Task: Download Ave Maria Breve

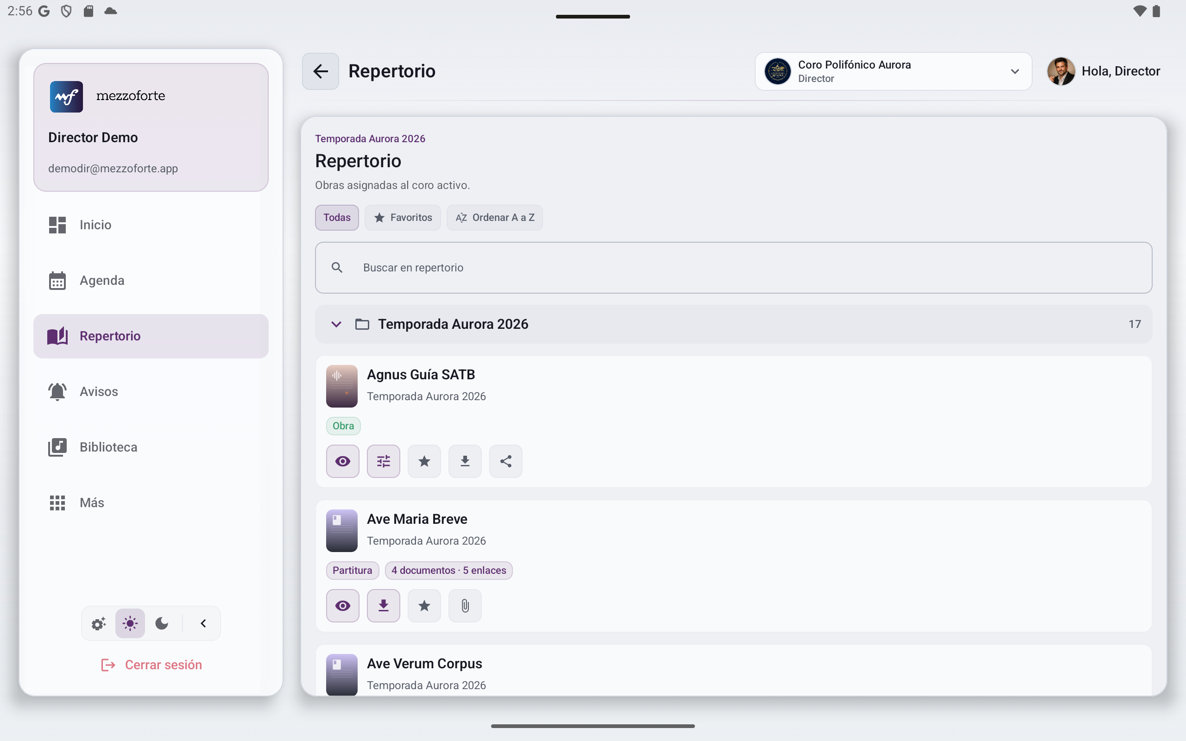Action: point(383,606)
